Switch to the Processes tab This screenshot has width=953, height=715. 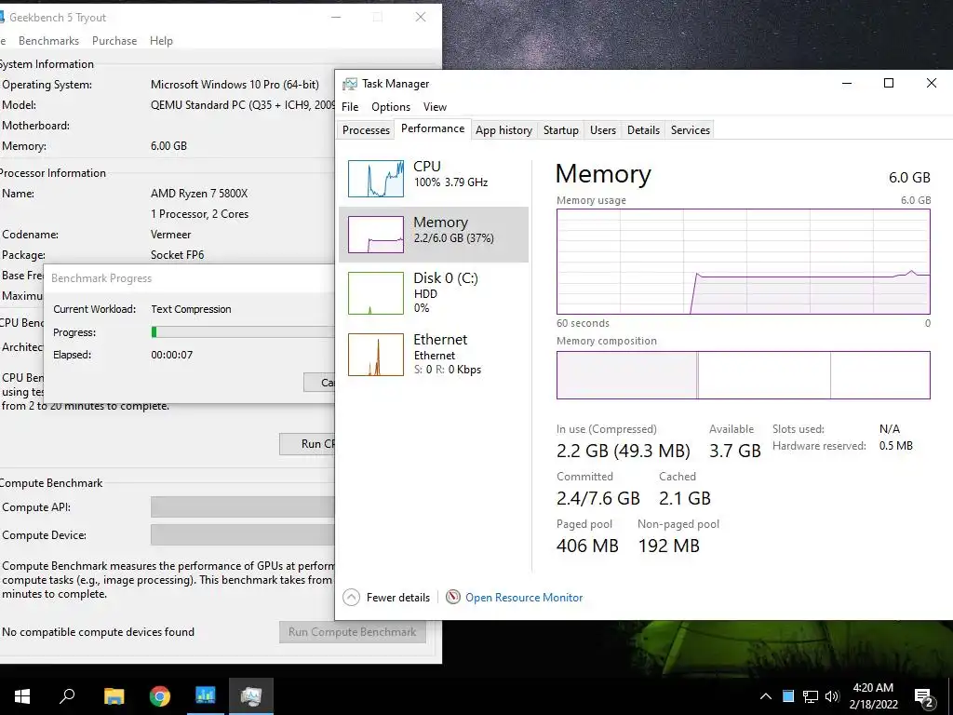tap(366, 130)
